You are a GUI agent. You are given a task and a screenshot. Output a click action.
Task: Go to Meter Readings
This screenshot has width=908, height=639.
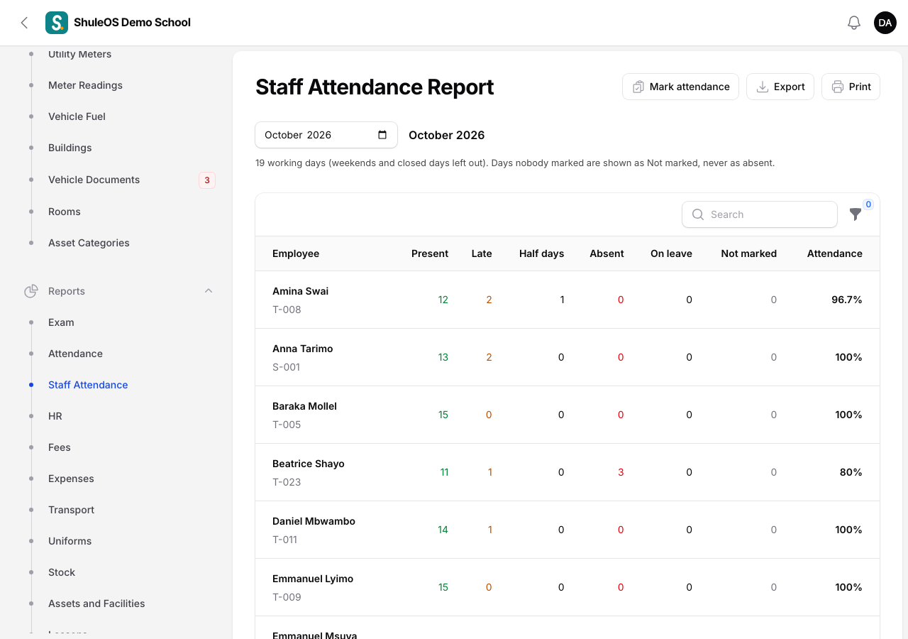(85, 85)
